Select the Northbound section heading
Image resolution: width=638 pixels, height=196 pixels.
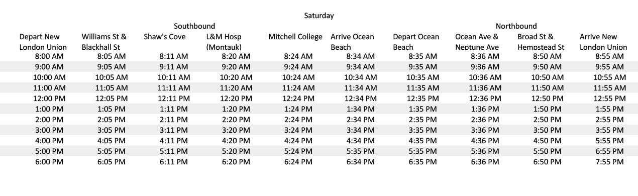516,26
